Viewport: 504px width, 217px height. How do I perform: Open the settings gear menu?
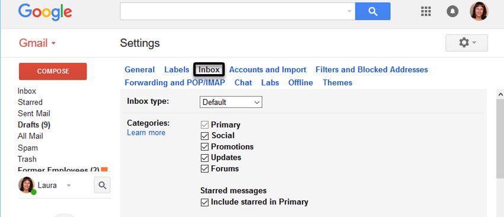tap(467, 43)
